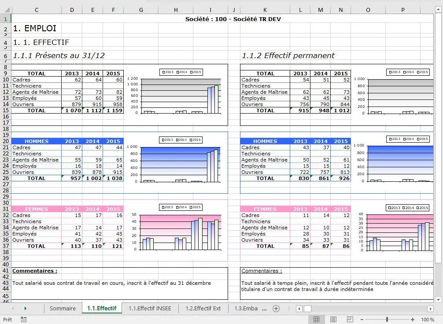
Task: Click horizontal scrollbar right arrow
Action: pos(430,309)
